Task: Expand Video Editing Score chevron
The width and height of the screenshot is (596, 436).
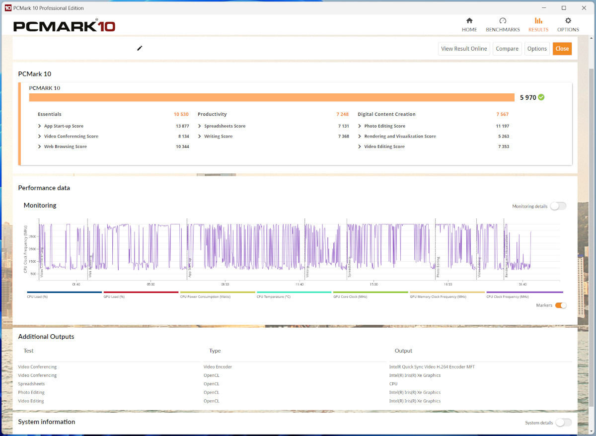Action: pyautogui.click(x=359, y=146)
